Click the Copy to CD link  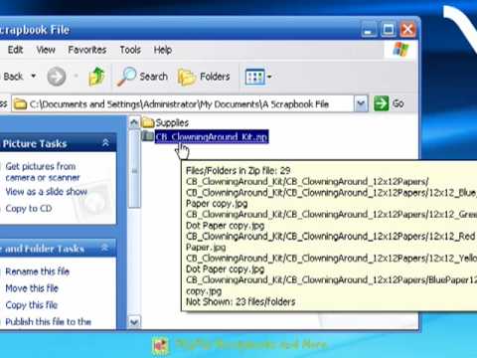[x=29, y=209]
